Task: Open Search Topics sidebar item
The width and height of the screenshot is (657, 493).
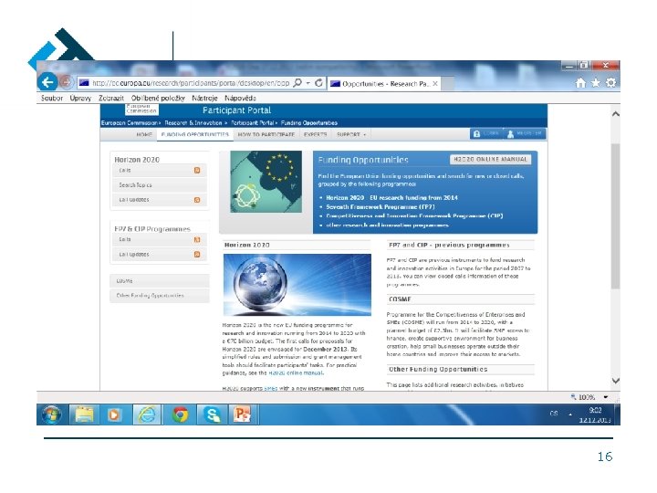Action: (159, 184)
